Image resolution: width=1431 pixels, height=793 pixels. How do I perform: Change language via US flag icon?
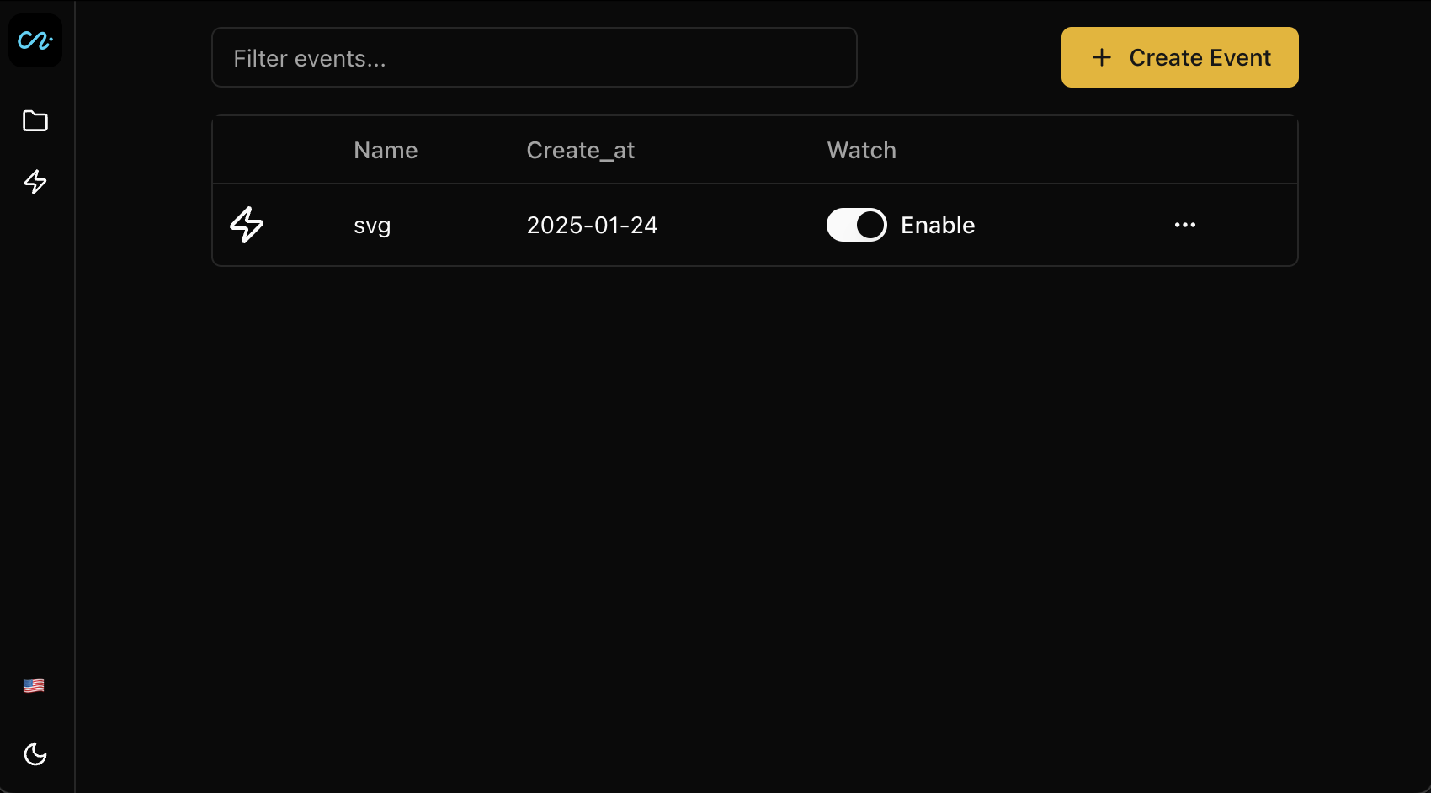pos(34,685)
